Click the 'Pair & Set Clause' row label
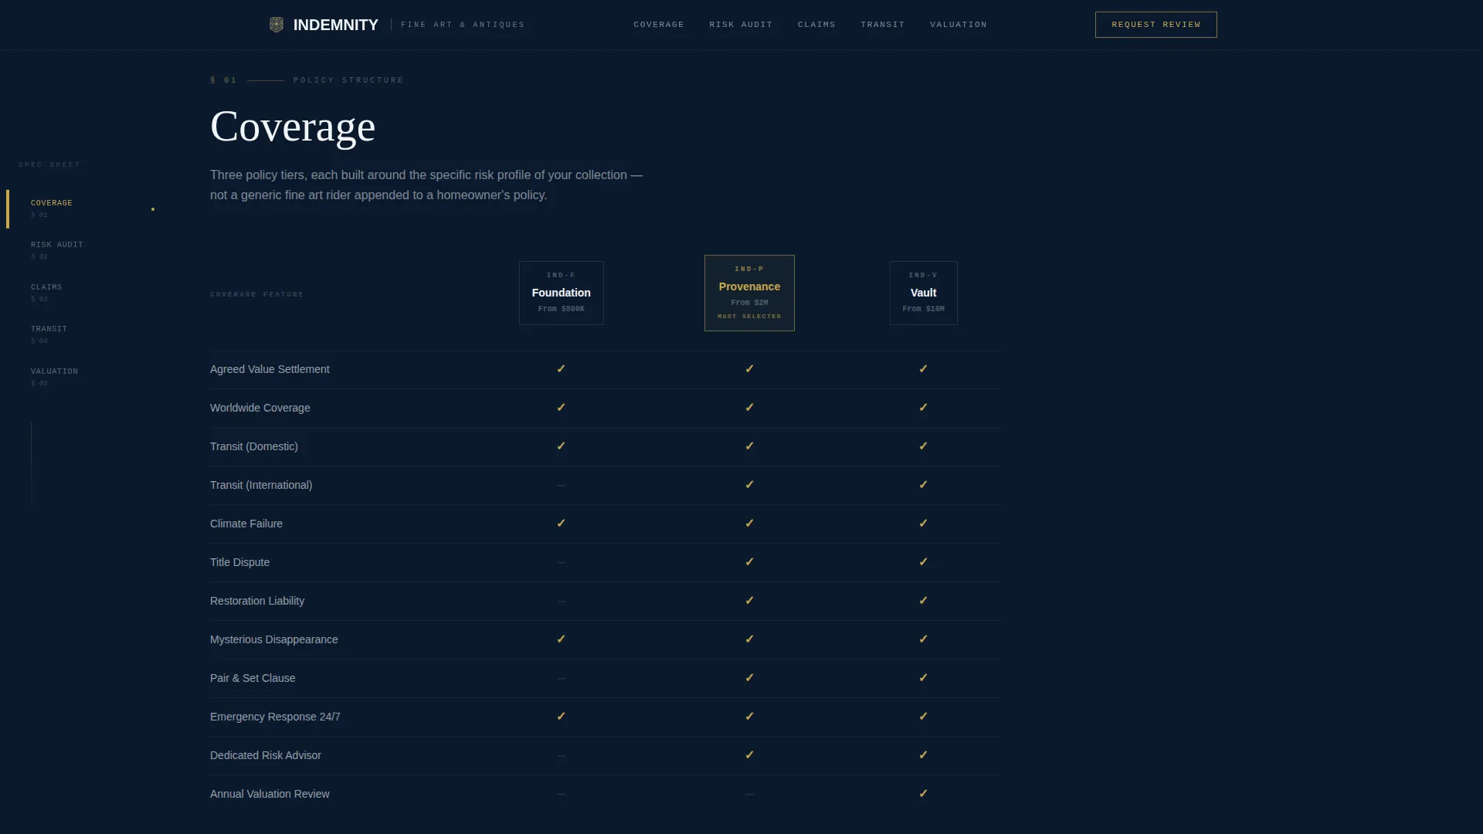Screen dimensions: 1483x834 tap(253, 678)
